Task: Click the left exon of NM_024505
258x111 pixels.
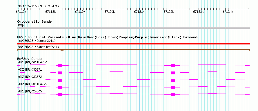Action: pyautogui.click(x=60, y=95)
